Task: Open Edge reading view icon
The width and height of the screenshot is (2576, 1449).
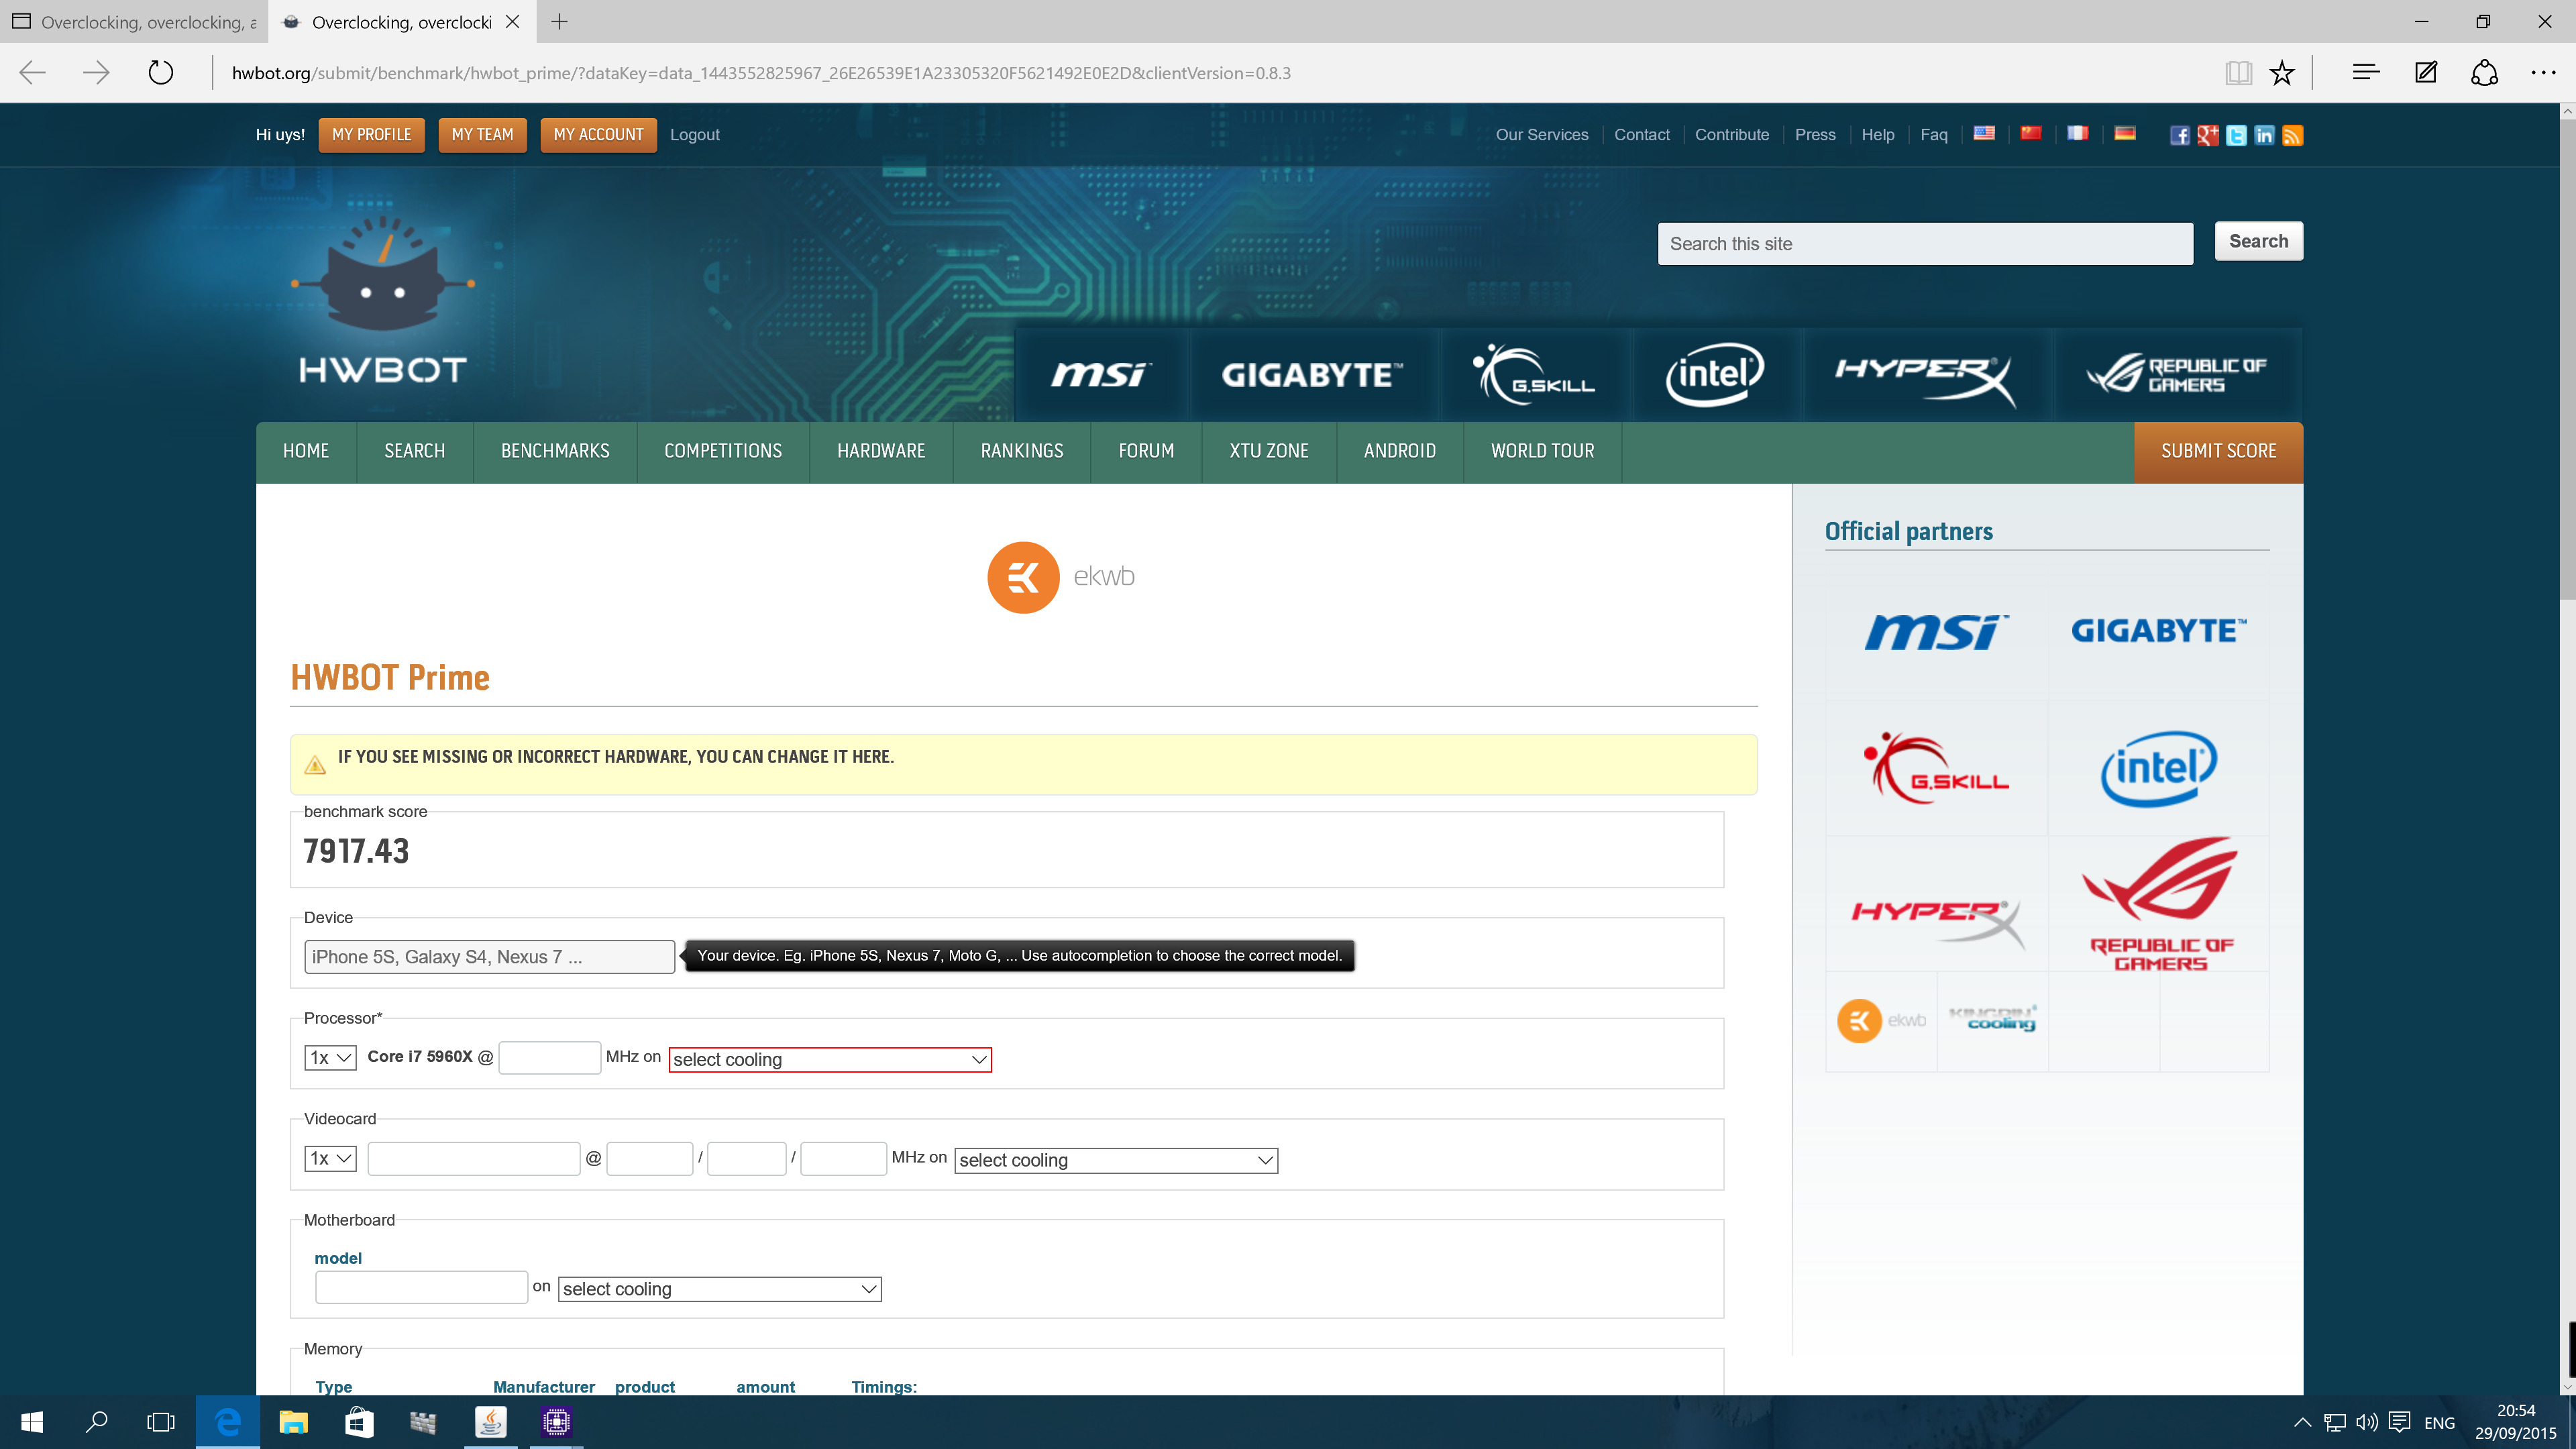Action: (x=2238, y=72)
